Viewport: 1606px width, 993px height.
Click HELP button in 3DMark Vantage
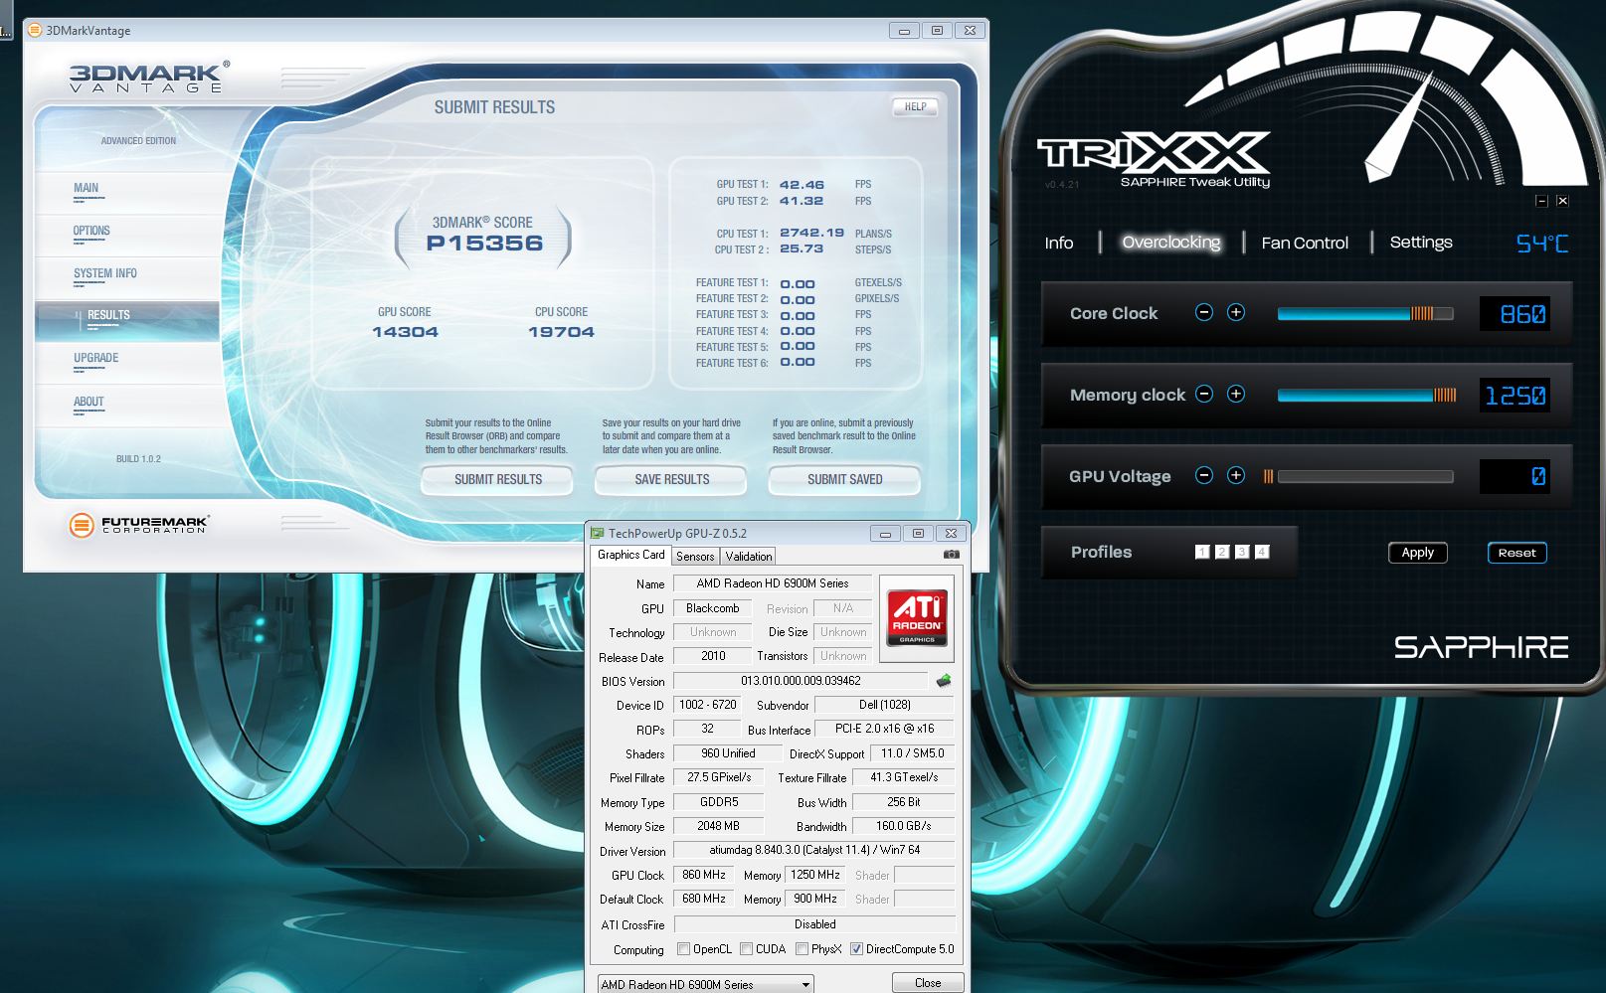coord(915,106)
